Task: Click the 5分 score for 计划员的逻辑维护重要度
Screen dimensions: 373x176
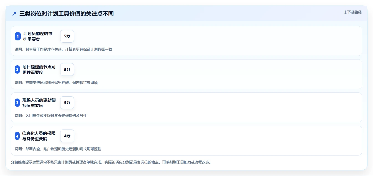Action: coord(67,36)
